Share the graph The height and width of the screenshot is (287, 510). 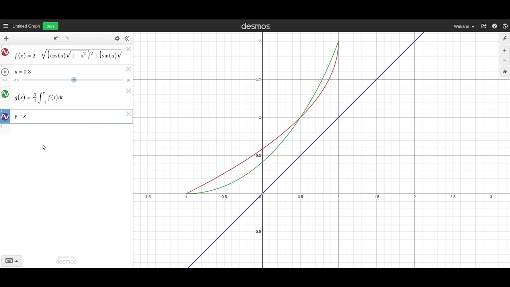tap(484, 26)
